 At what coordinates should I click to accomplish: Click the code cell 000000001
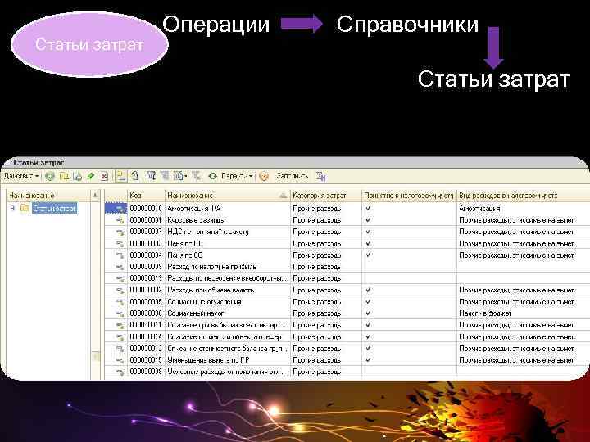click(146, 220)
